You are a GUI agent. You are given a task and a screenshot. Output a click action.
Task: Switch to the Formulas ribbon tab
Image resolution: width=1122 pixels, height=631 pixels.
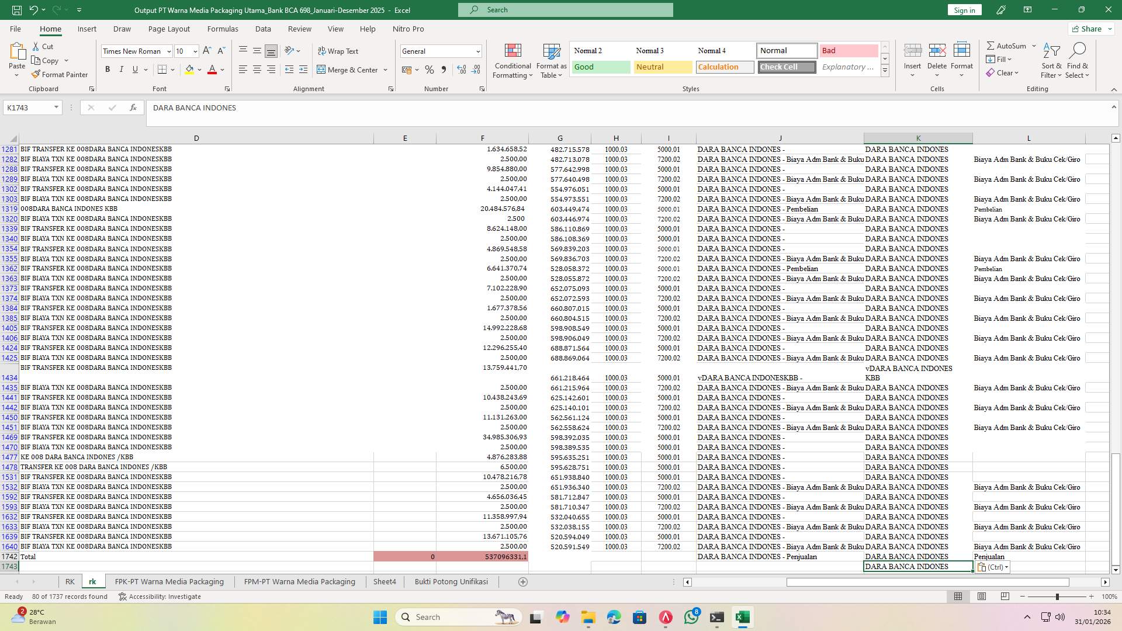223,29
